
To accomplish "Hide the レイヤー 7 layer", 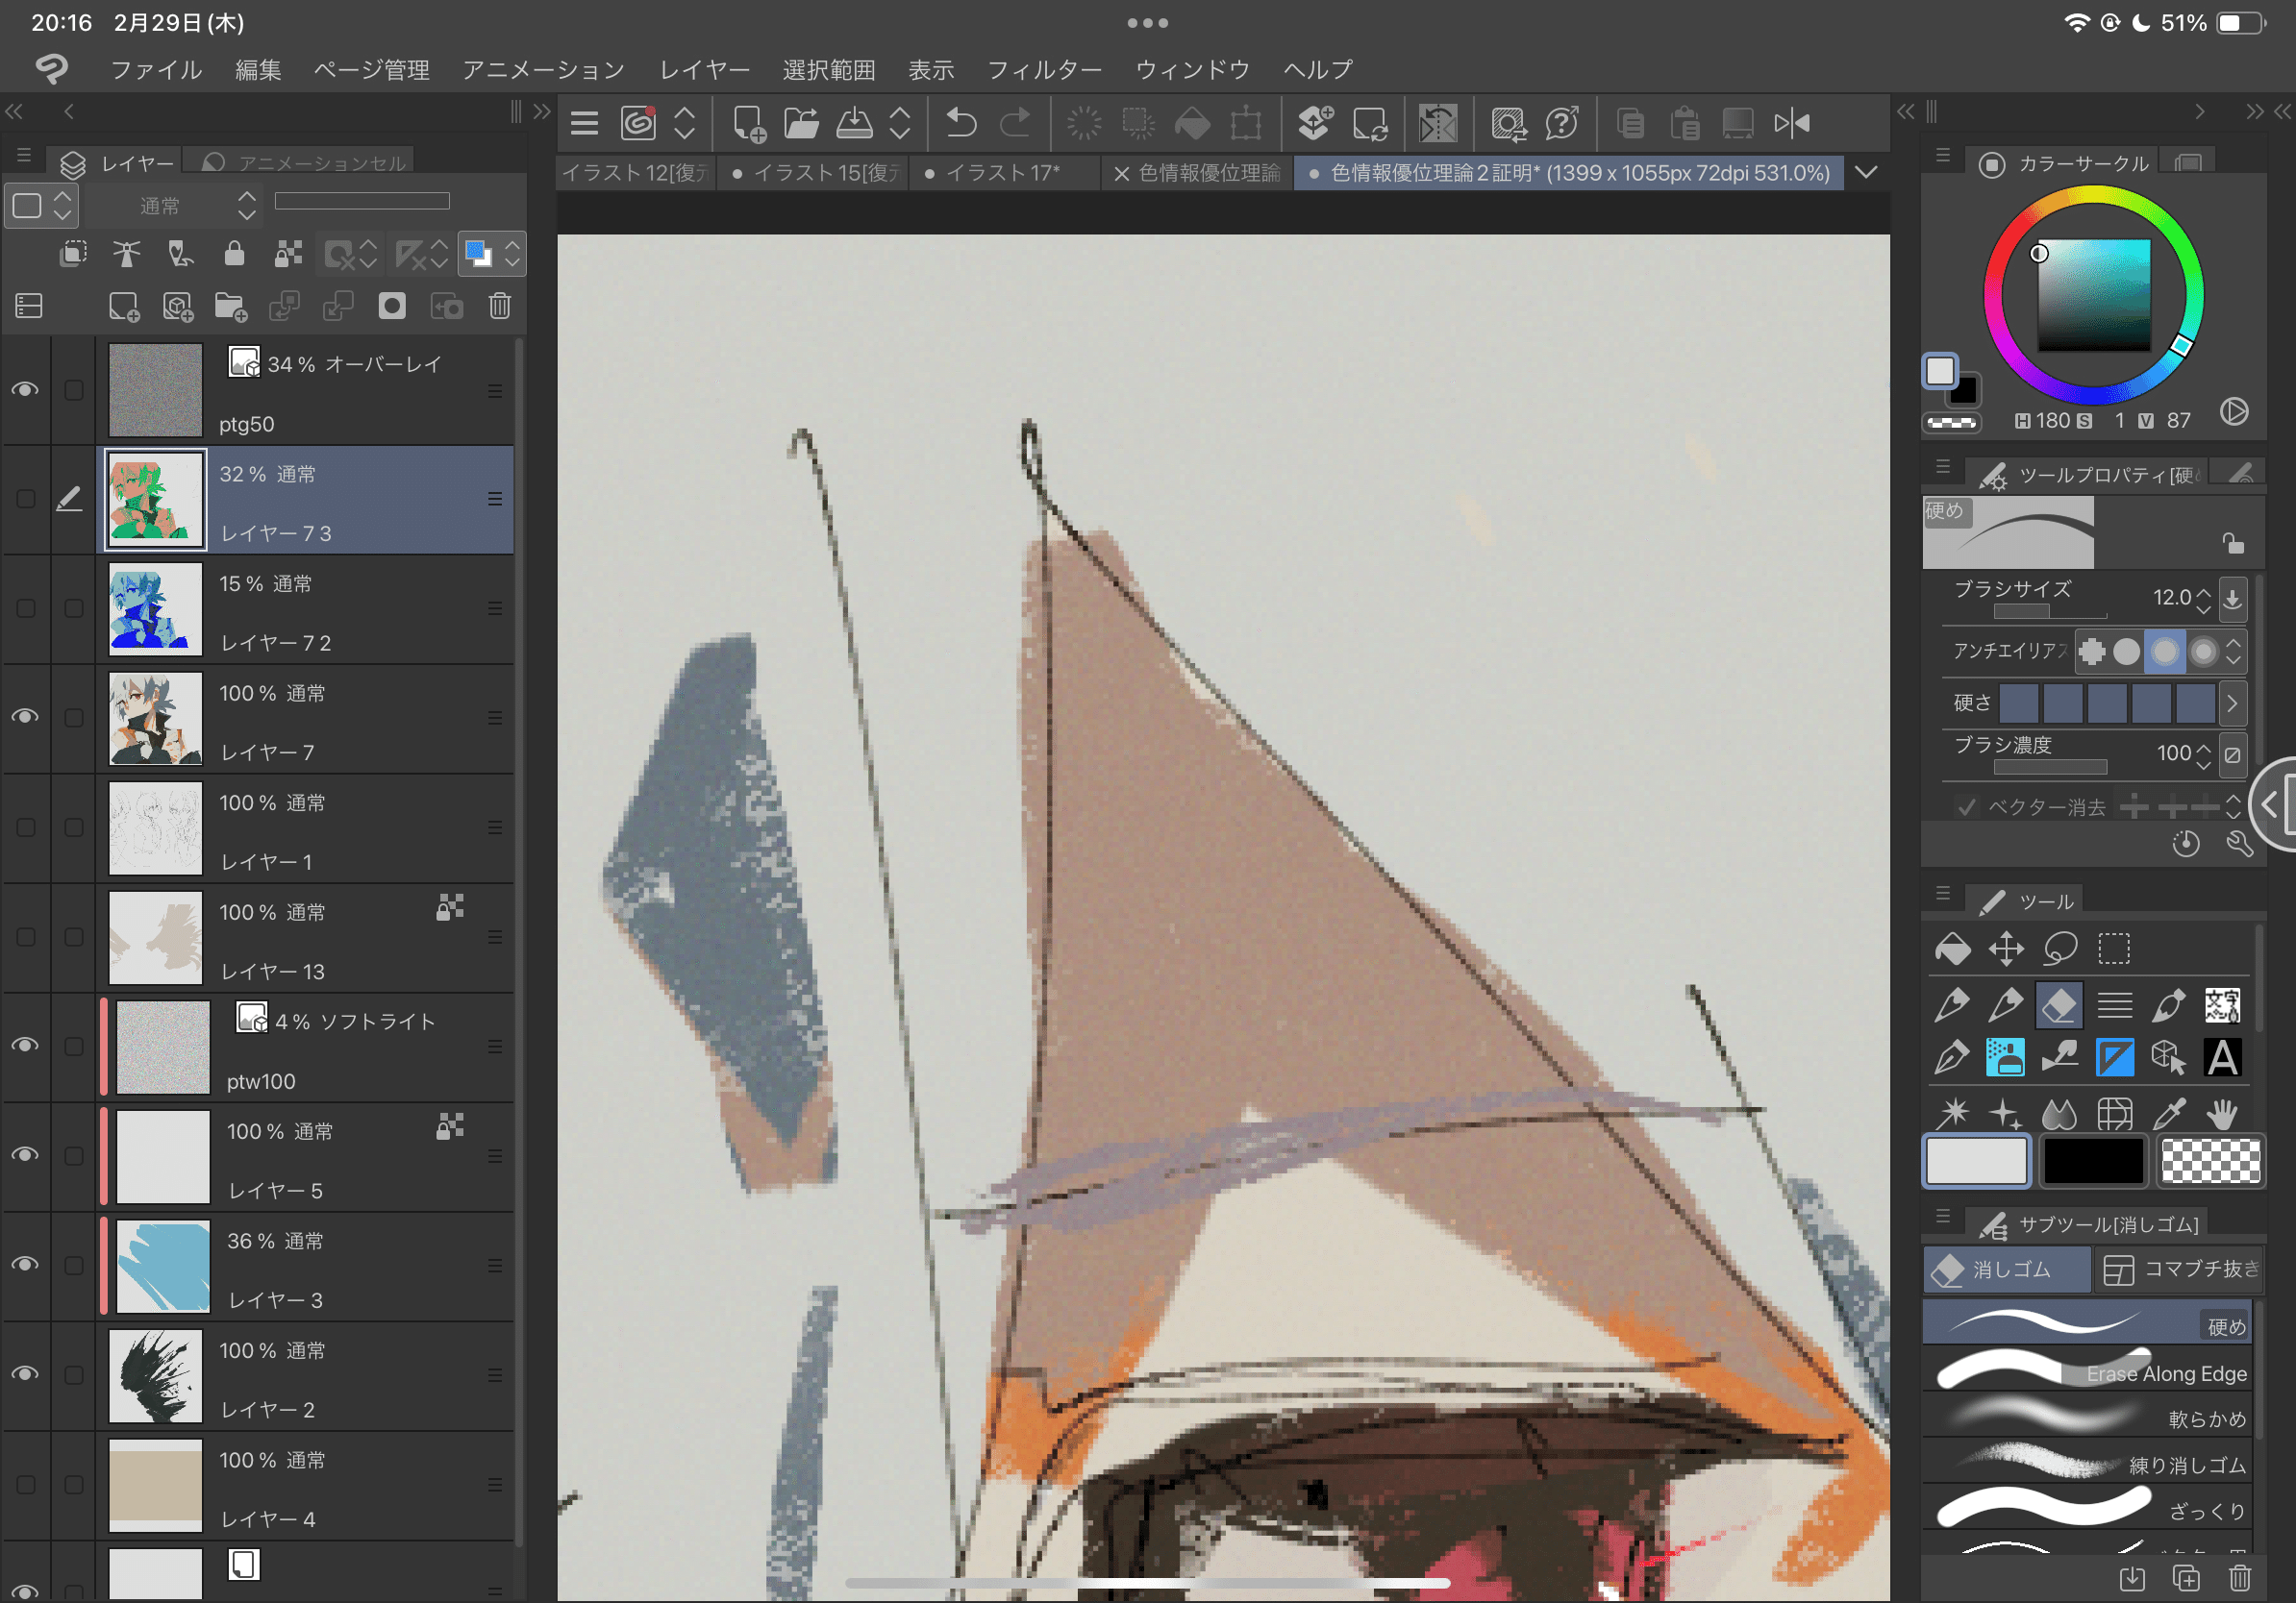I will 25,717.
